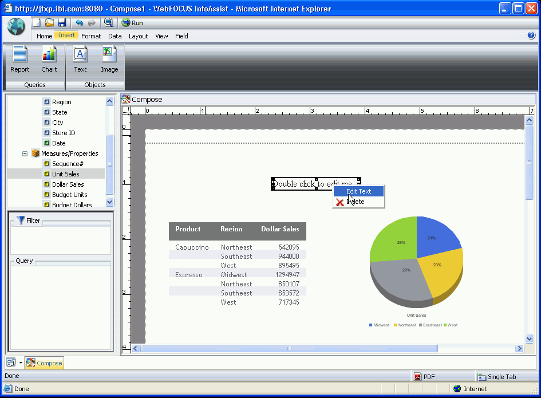The image size is (541, 398).
Task: Switch to the View ribbon tab
Action: [161, 36]
